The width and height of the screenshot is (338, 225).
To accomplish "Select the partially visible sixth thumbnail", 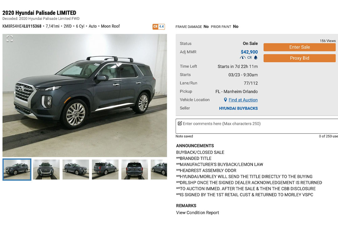I will pos(159,169).
